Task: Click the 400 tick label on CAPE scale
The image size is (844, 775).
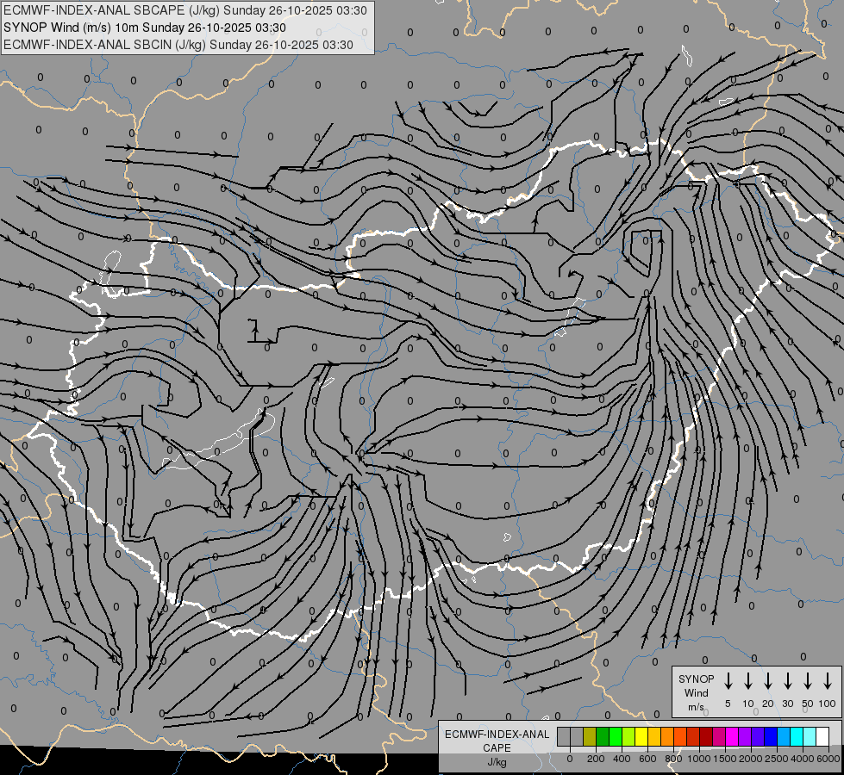Action: [622, 759]
